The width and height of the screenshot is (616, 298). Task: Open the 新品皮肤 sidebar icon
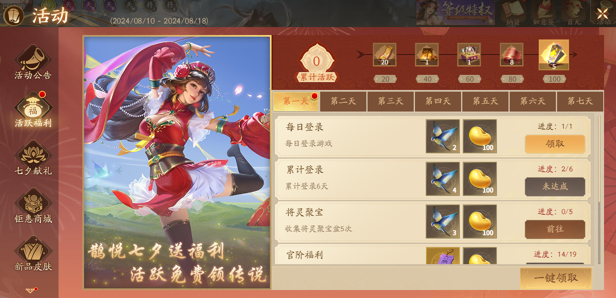33,253
